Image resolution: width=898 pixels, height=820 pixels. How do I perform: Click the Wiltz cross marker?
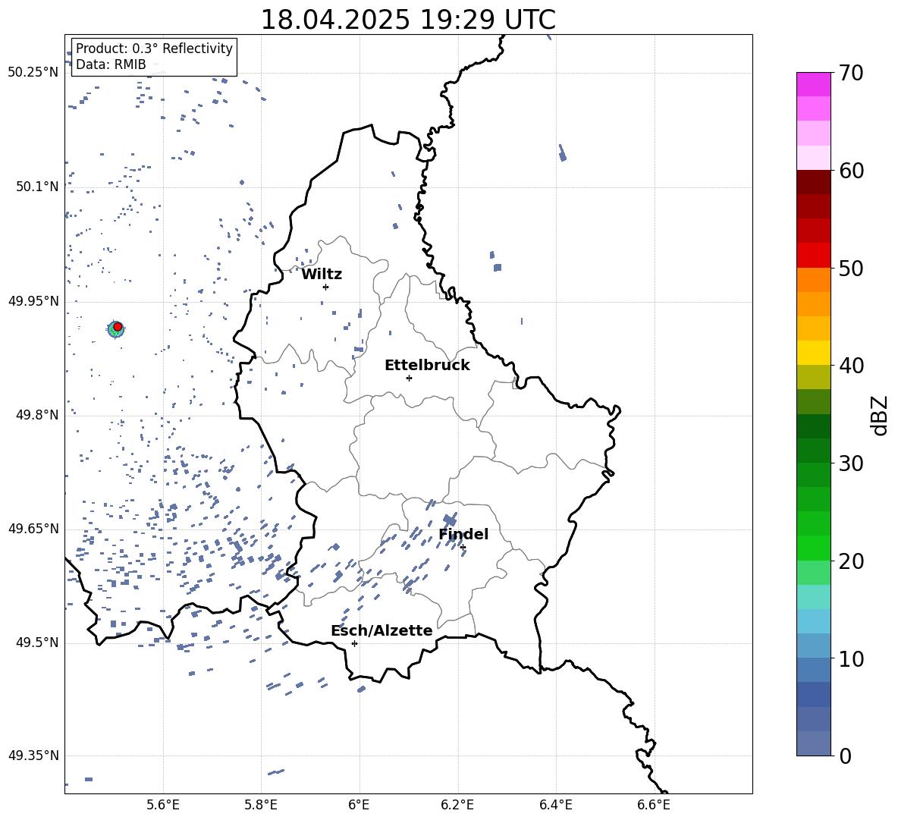coord(326,287)
